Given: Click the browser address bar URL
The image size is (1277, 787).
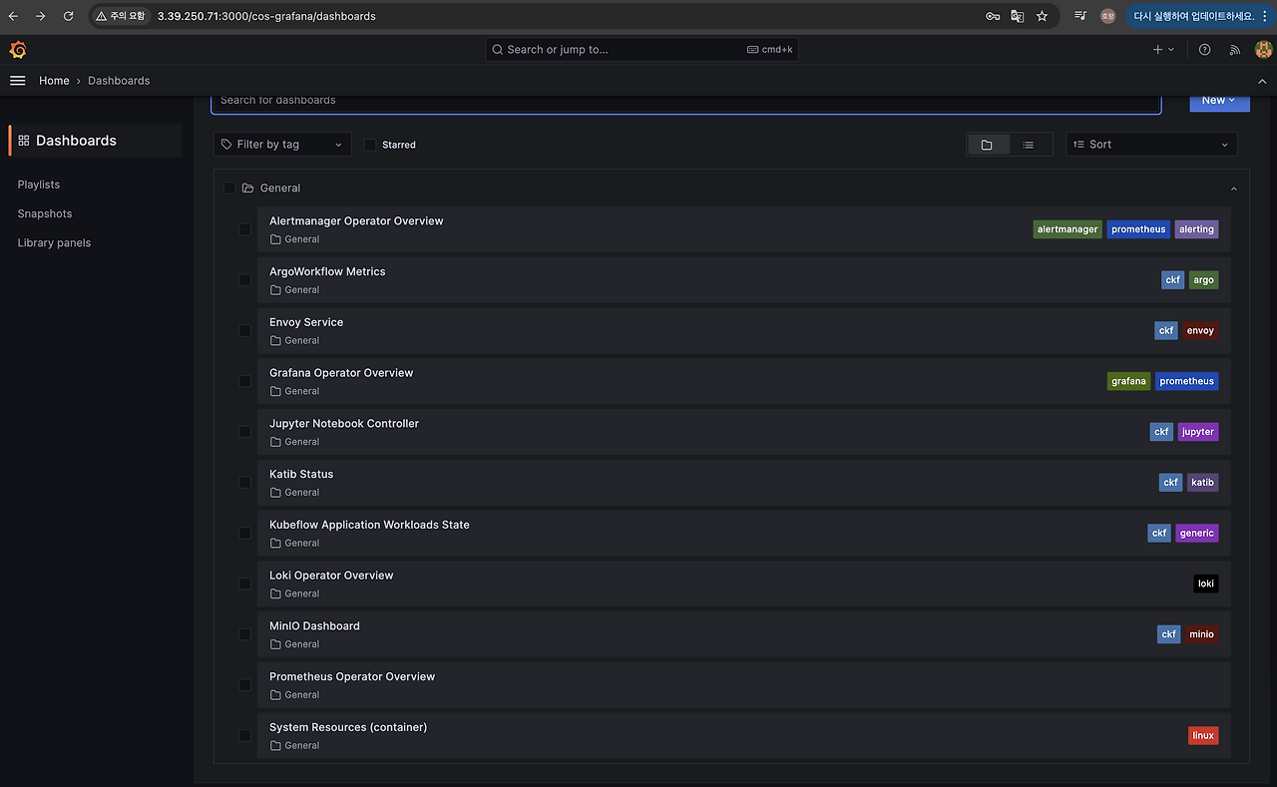Looking at the screenshot, I should (x=266, y=16).
